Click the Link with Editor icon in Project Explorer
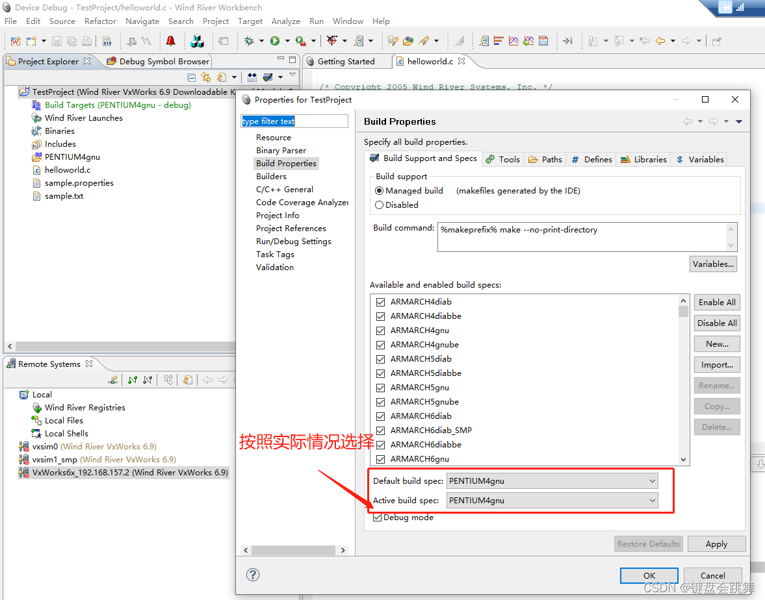The height and width of the screenshot is (600, 765). pos(206,77)
